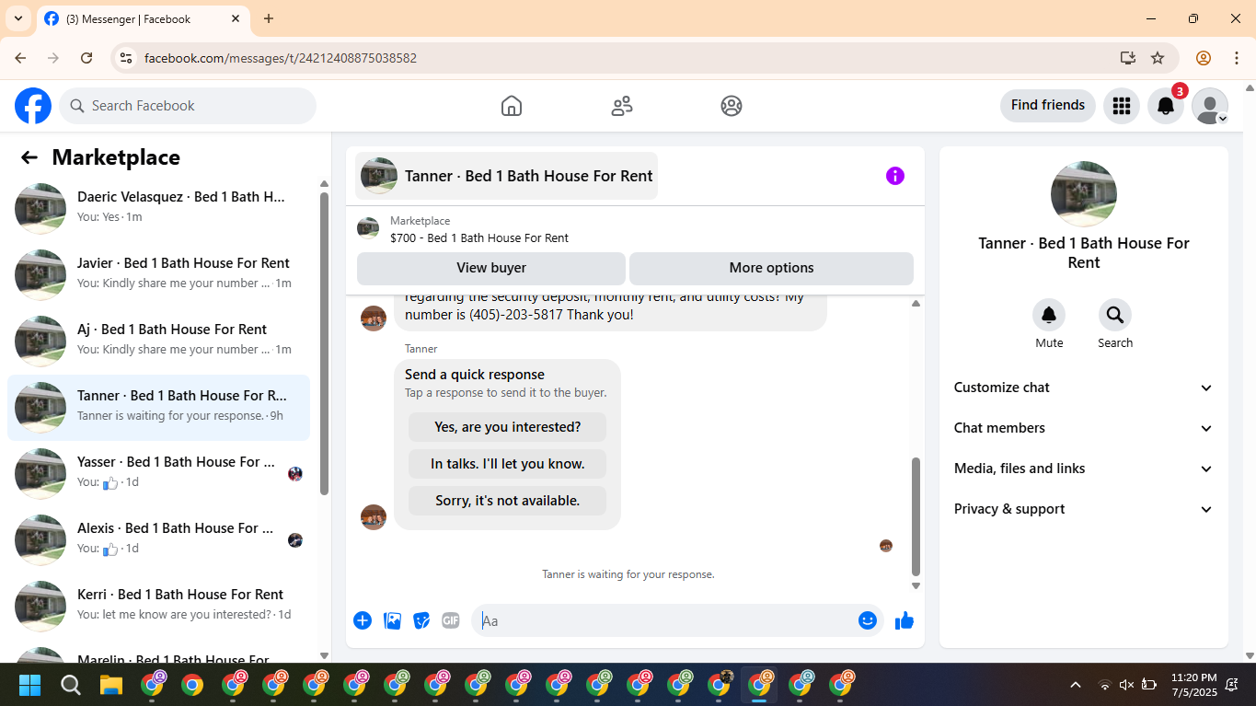Search within the Tanner conversation
Viewport: 1256px width, 706px height.
tap(1115, 316)
